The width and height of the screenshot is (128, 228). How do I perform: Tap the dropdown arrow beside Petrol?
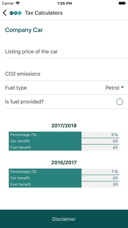(122, 87)
